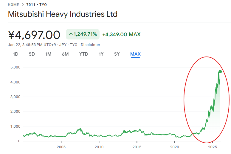Click the Mitsubishi Heavy Industries Ltd title

click(63, 14)
